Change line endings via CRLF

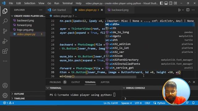tap(147, 103)
